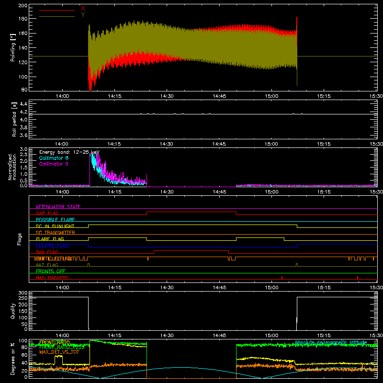
Task: Click the 14:00 label under the Pointing plot
Action: 62,96
